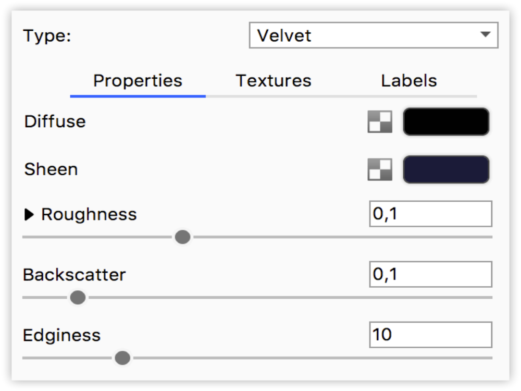521x391 pixels.
Task: Click the Edginess value field showing 10
Action: 430,335
